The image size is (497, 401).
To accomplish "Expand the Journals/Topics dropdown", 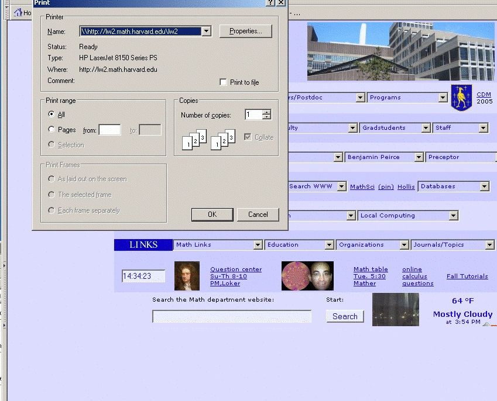I will coord(489,245).
